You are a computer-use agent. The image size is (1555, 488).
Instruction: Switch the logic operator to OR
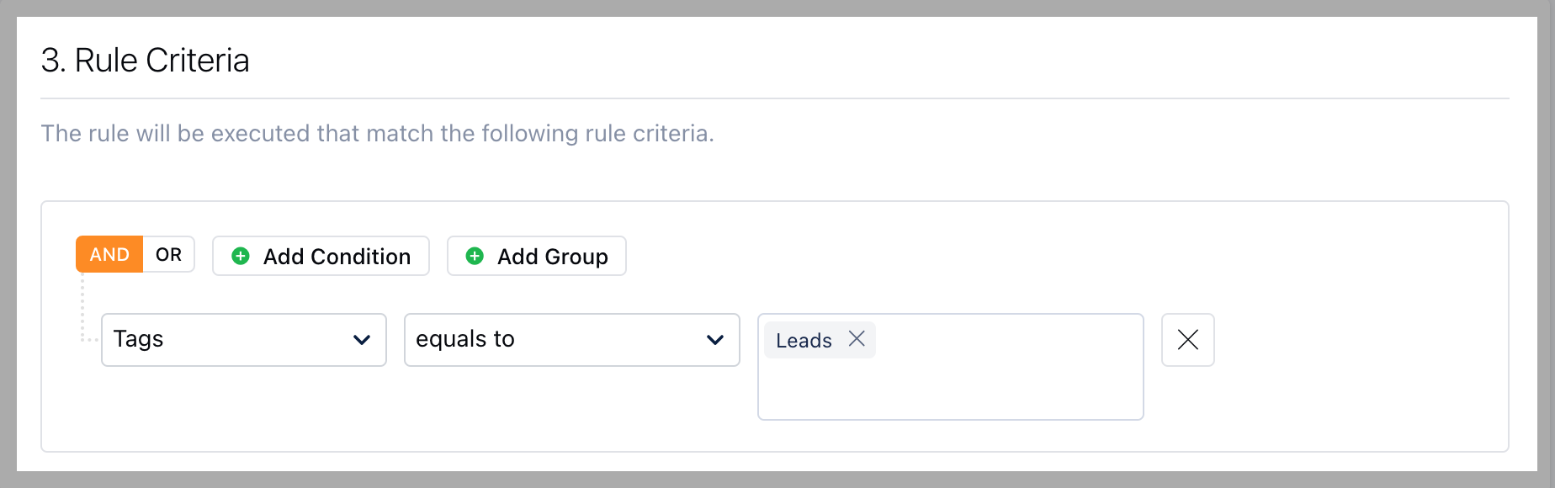169,254
